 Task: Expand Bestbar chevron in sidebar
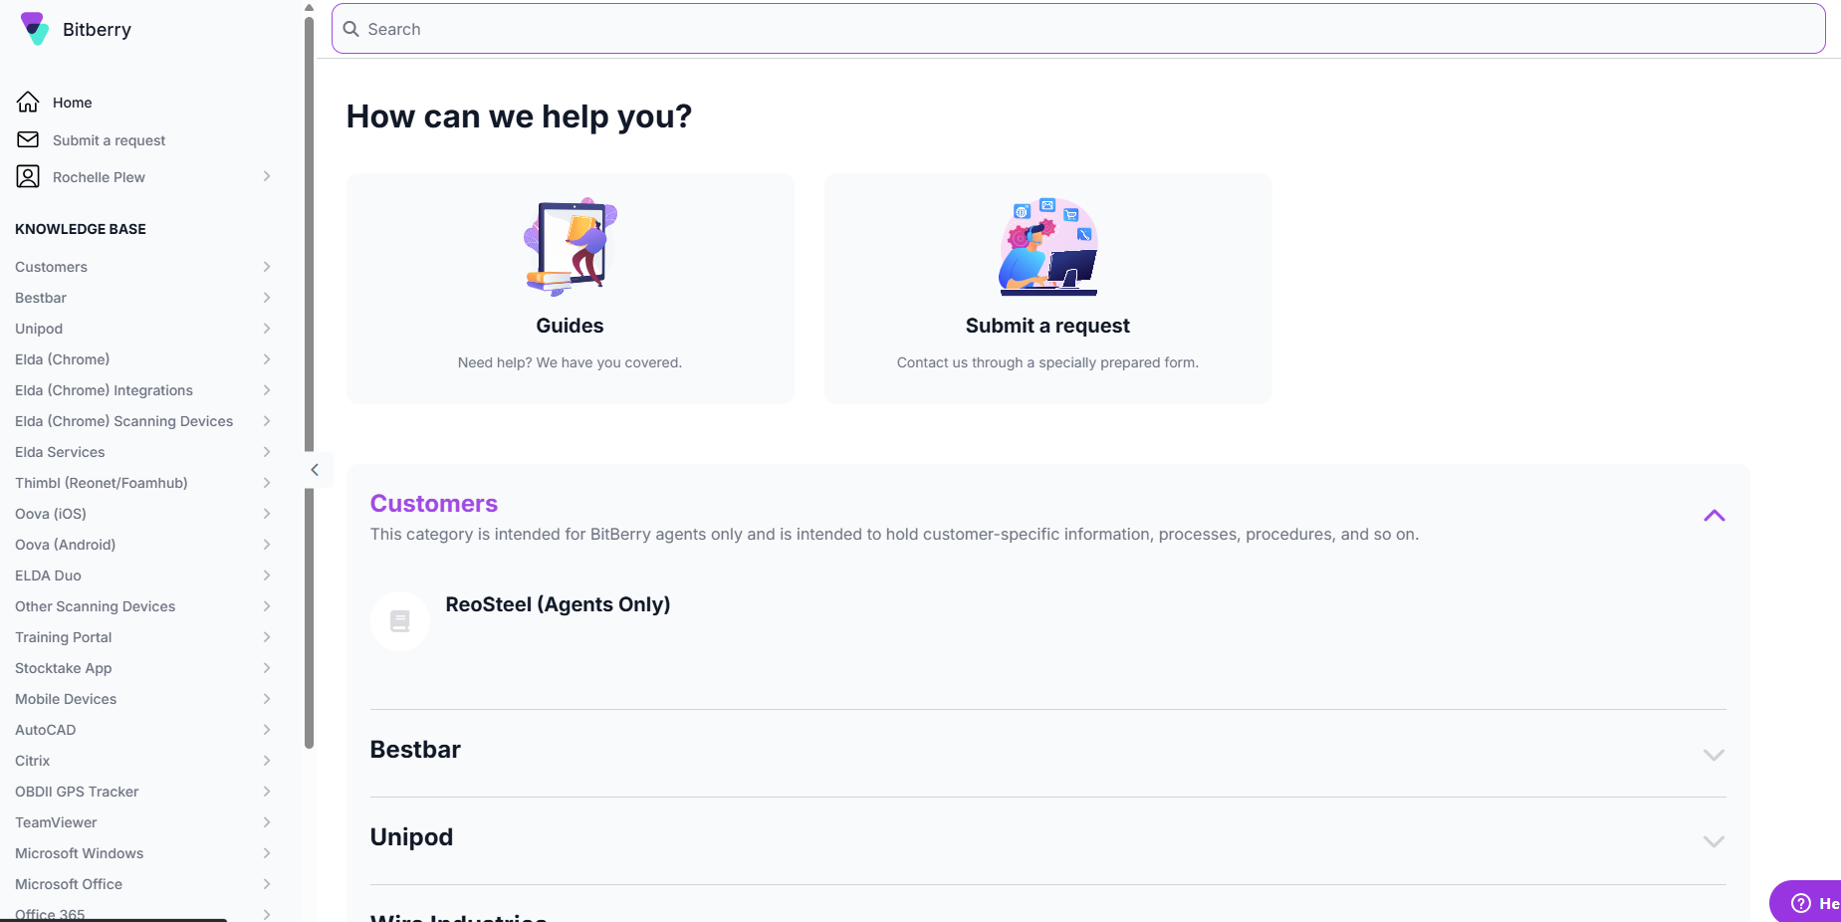[267, 298]
